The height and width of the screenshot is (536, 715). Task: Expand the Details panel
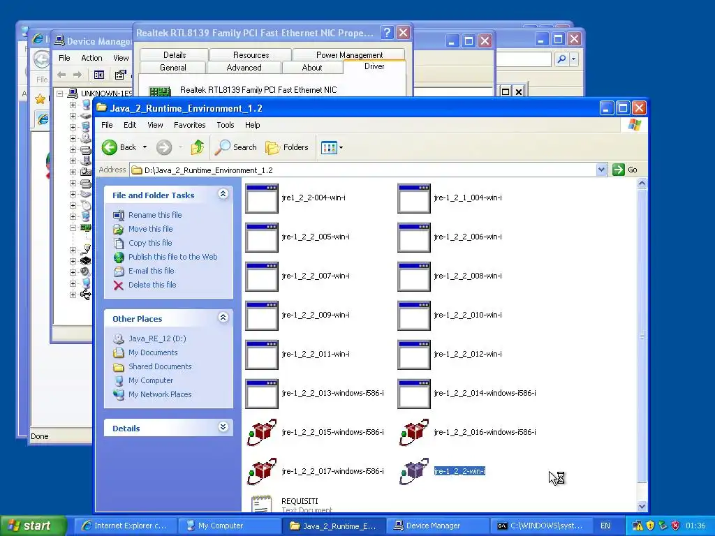click(x=223, y=427)
